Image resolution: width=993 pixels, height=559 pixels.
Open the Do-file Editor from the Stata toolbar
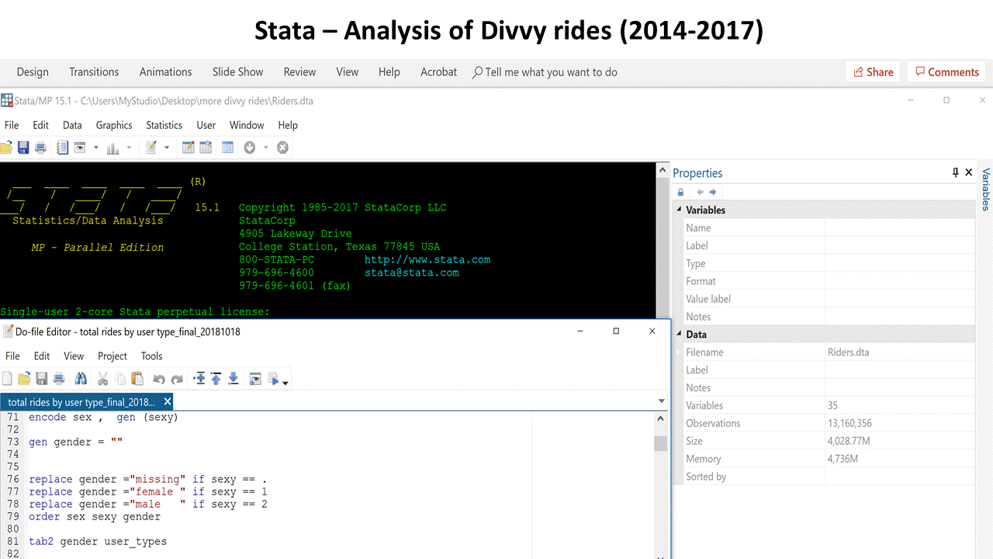[x=151, y=147]
